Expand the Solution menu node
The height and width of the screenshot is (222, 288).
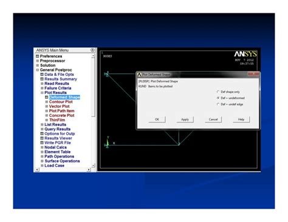click(x=38, y=66)
